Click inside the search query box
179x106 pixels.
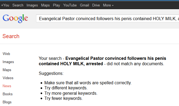(108, 19)
